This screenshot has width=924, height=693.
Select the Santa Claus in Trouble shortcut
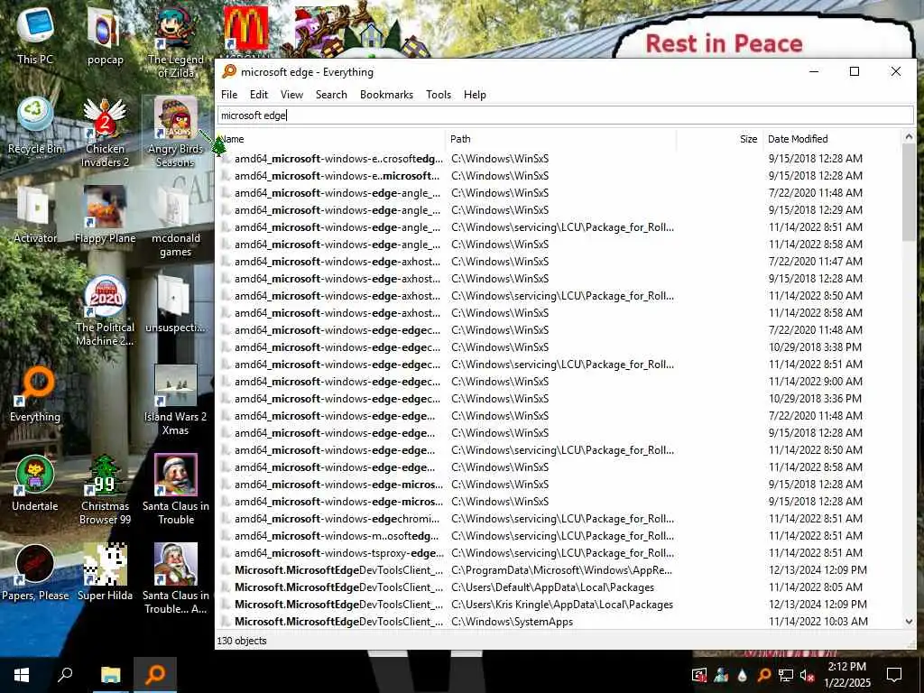pos(176,489)
